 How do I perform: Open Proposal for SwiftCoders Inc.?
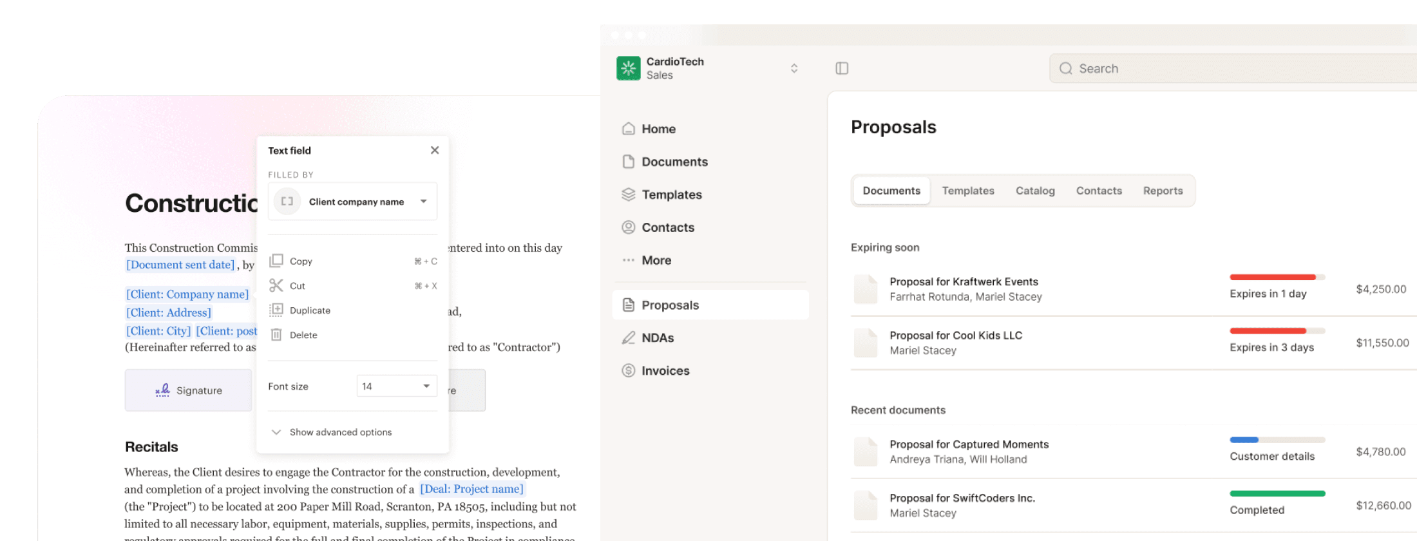[962, 498]
